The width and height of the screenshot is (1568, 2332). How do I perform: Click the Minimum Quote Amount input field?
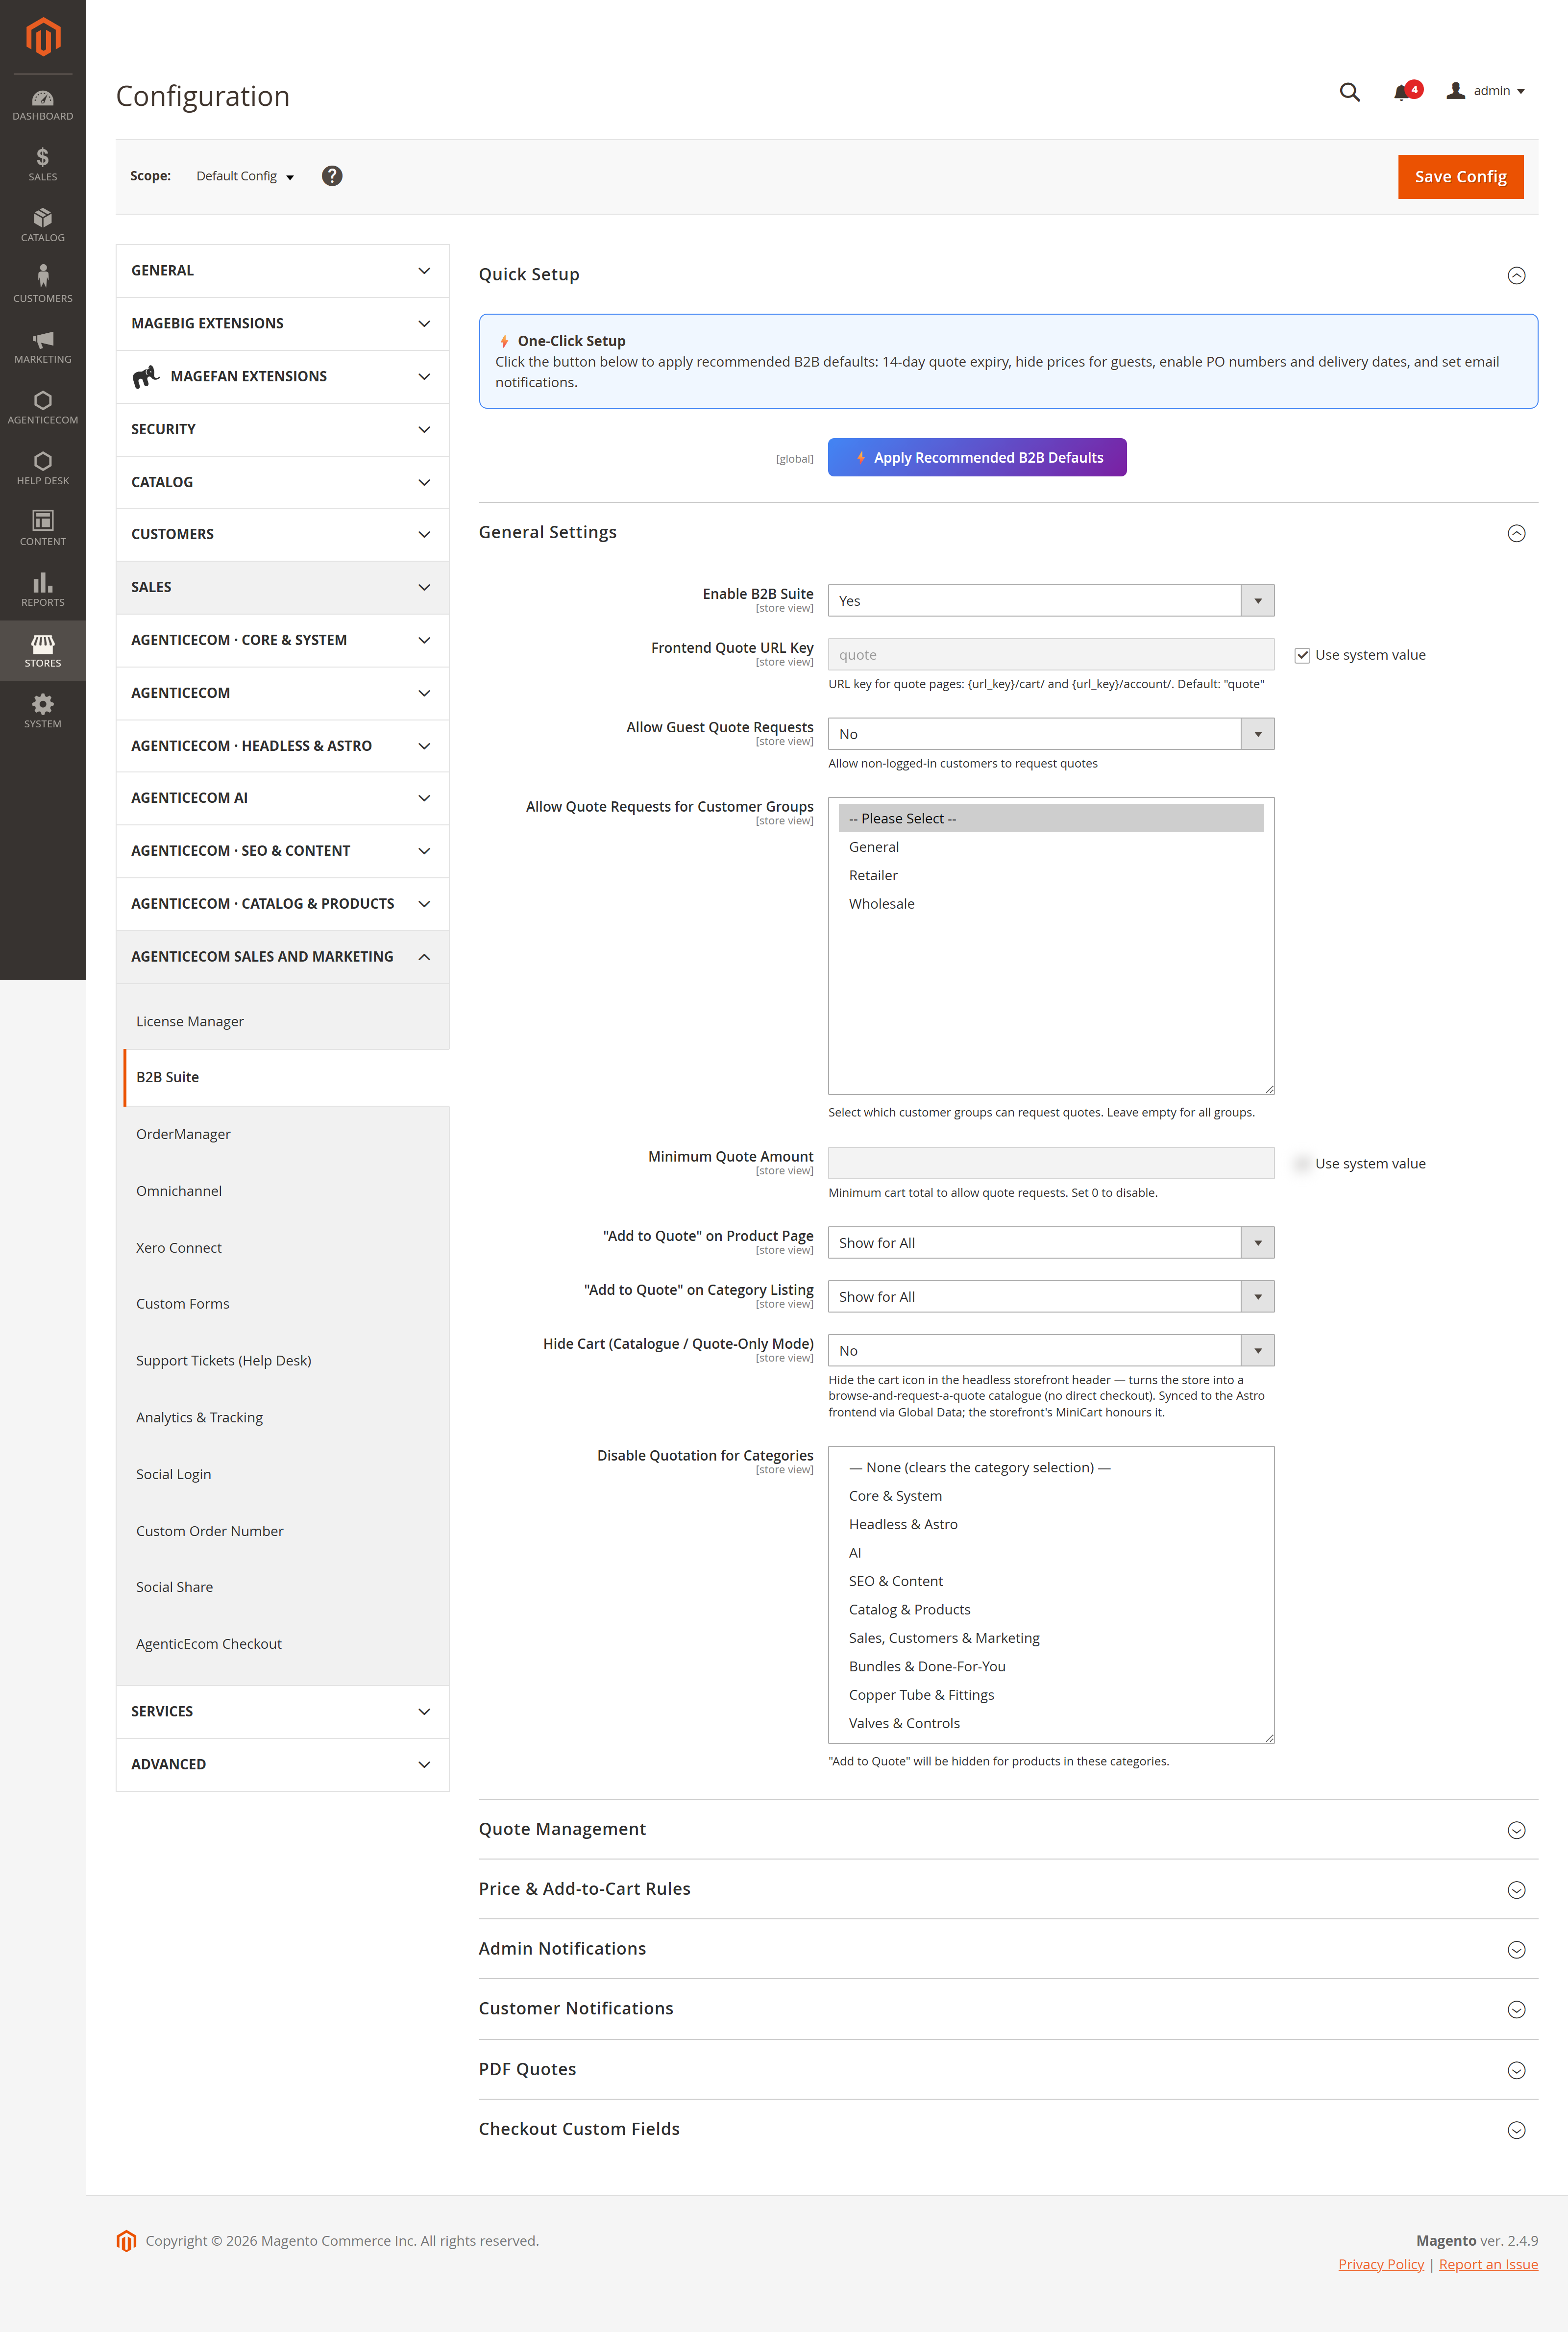click(x=1050, y=1164)
